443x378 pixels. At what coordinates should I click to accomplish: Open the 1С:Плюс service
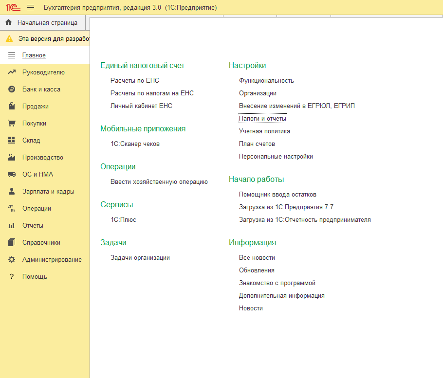(123, 219)
